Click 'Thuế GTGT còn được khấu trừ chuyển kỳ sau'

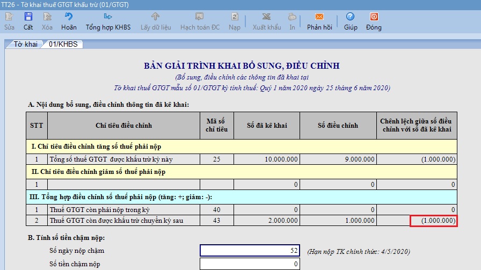[x=123, y=220]
